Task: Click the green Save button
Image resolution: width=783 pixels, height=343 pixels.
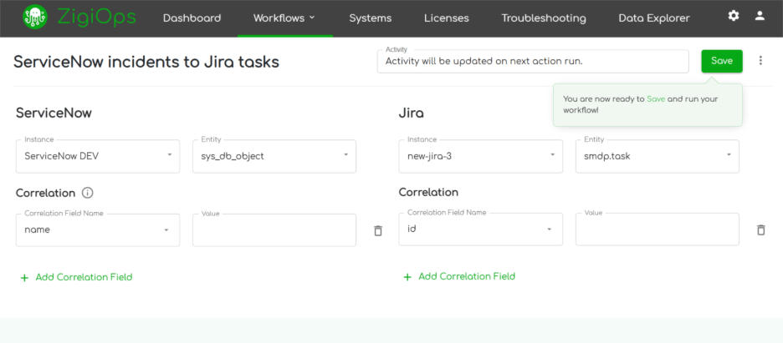Action: 722,61
